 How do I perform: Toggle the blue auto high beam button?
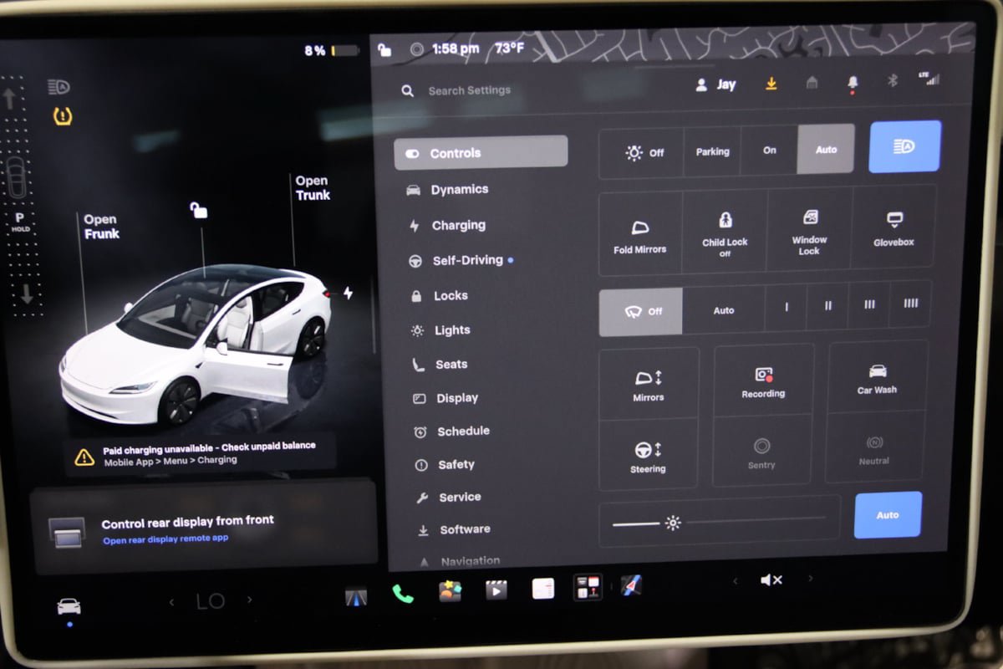tap(905, 146)
